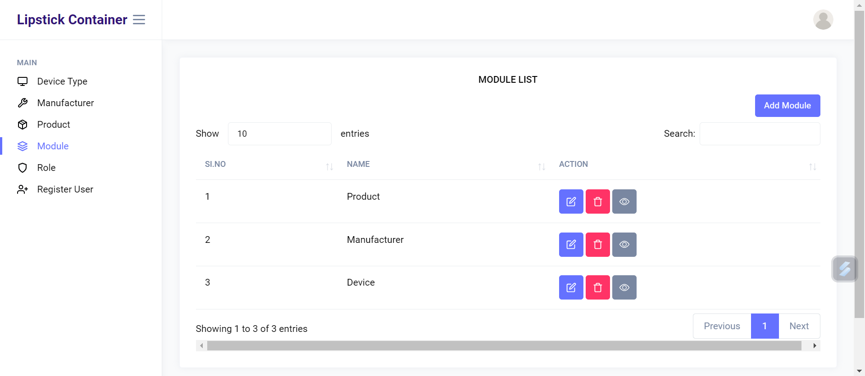View the Manufacturer module with eye icon
This screenshot has height=376, width=865.
click(624, 245)
